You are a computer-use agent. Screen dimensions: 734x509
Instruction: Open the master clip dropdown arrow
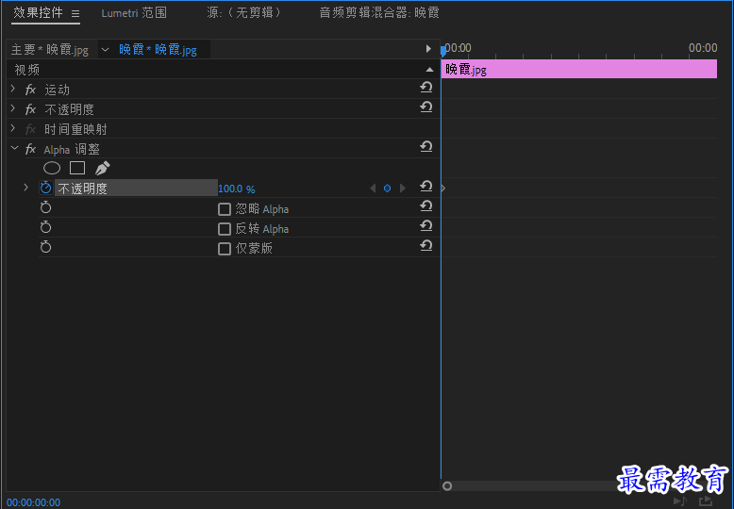pos(105,50)
